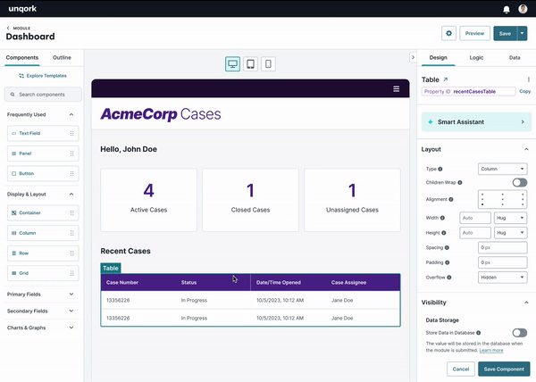The width and height of the screenshot is (536, 382).
Task: Click drag handle on Column component
Action: [71, 233]
